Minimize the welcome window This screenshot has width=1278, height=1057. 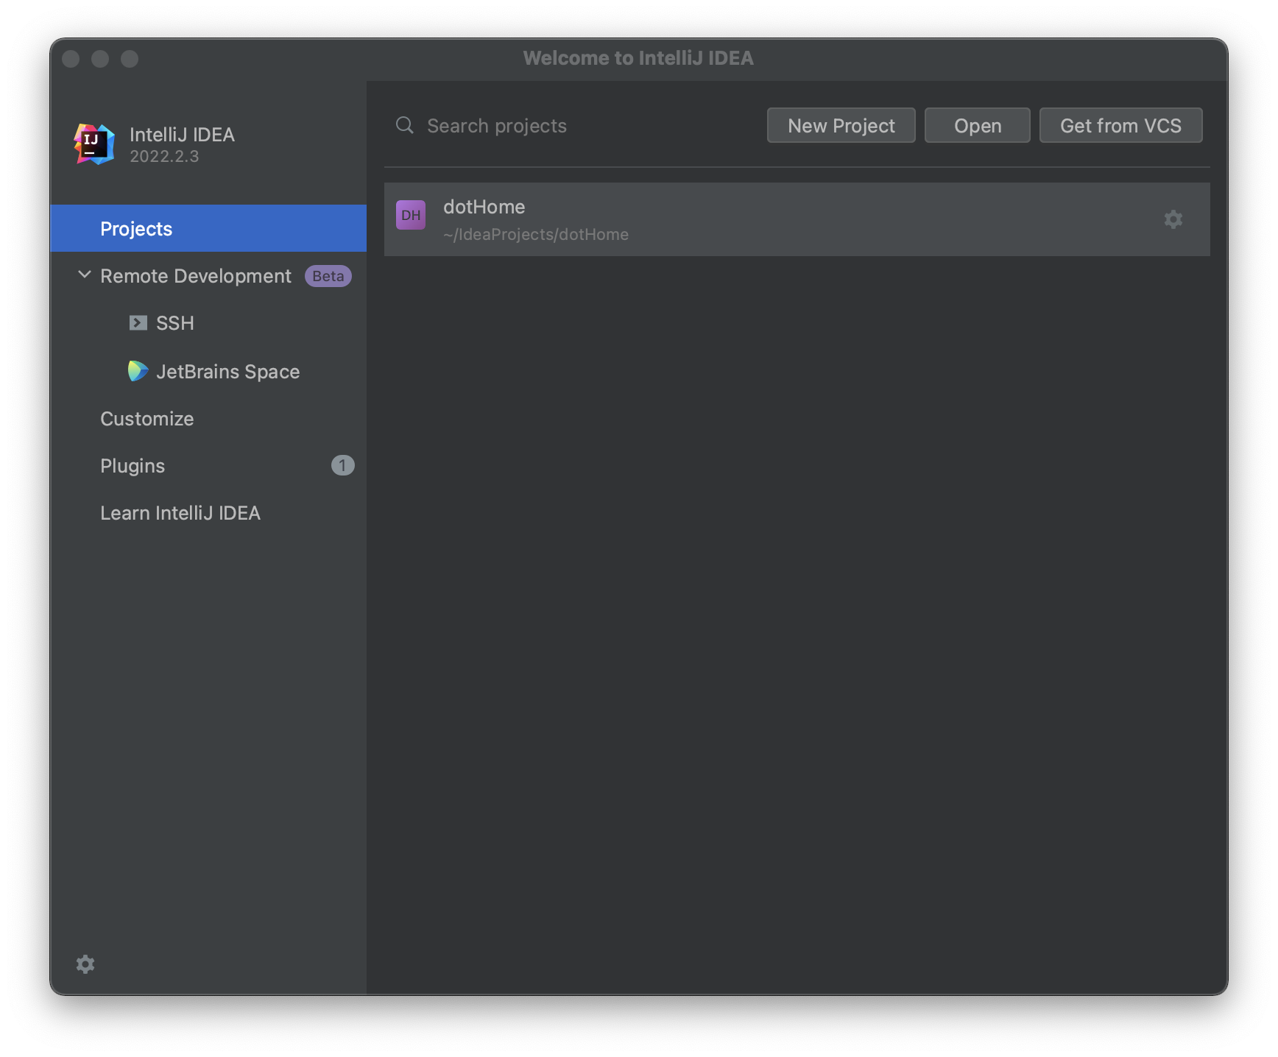coord(100,59)
